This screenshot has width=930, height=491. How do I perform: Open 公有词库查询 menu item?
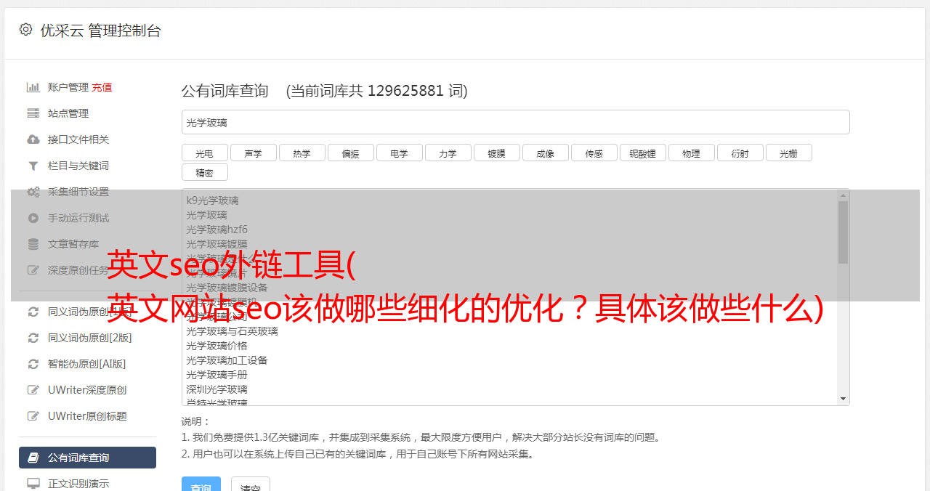coord(87,458)
